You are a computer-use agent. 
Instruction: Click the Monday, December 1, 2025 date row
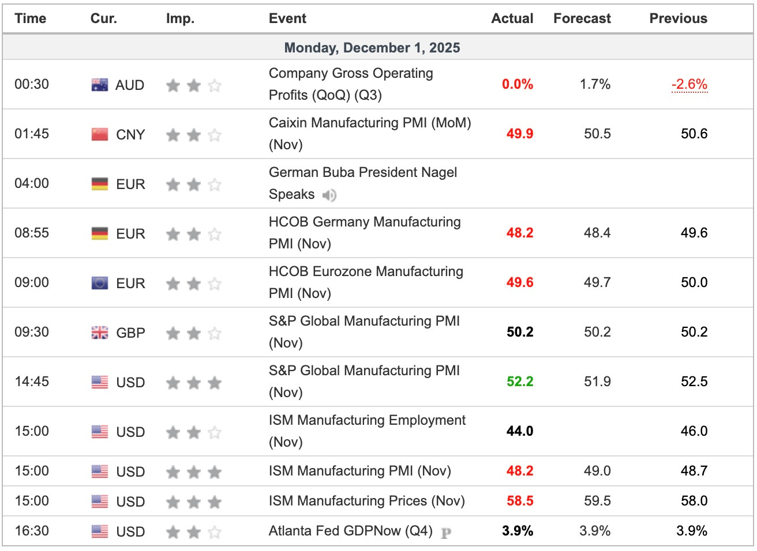(x=372, y=48)
